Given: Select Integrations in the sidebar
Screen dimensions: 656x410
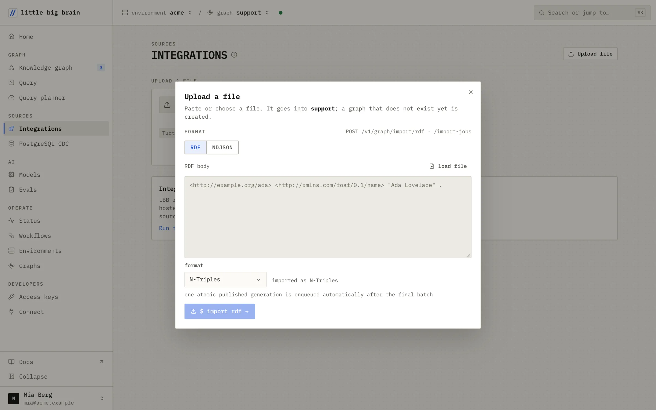Looking at the screenshot, I should click(x=56, y=128).
